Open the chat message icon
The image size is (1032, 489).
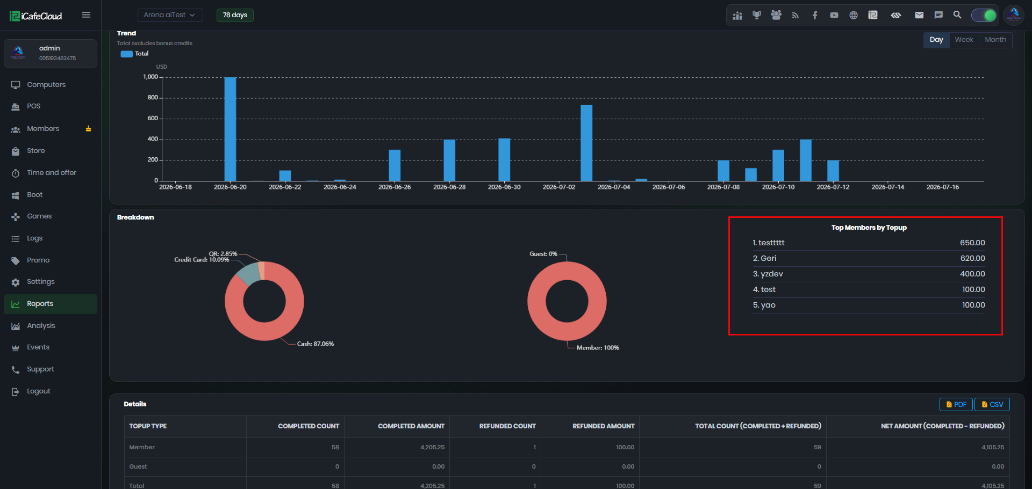938,15
